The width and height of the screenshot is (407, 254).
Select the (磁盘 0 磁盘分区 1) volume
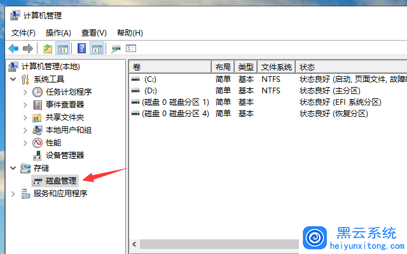176,102
